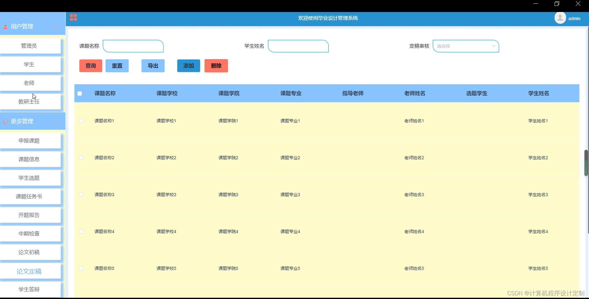Click cell 学生姓名5
Image resolution: width=589 pixels, height=299 pixels.
point(538,269)
